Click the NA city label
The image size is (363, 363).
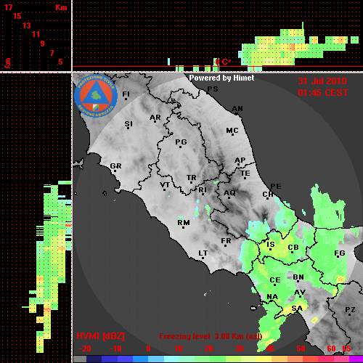(x=272, y=297)
